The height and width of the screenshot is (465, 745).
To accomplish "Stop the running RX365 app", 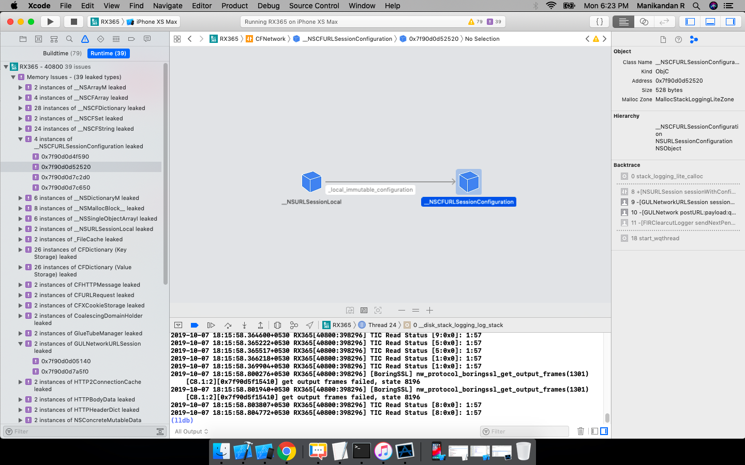I will coord(73,21).
